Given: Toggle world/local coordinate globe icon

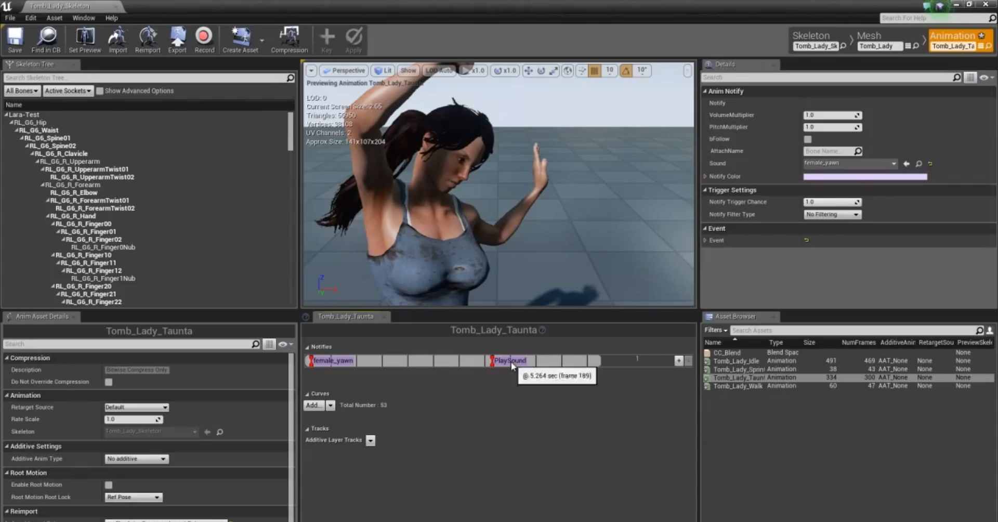Looking at the screenshot, I should click(x=568, y=71).
